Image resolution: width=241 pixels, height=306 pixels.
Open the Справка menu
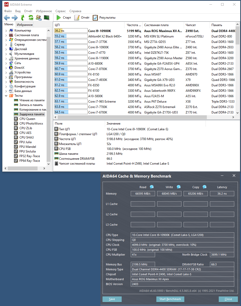click(x=75, y=11)
